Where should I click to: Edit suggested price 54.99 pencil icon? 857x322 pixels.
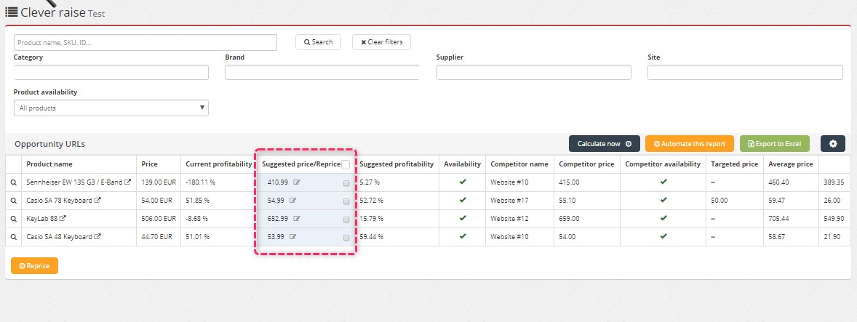coord(293,201)
